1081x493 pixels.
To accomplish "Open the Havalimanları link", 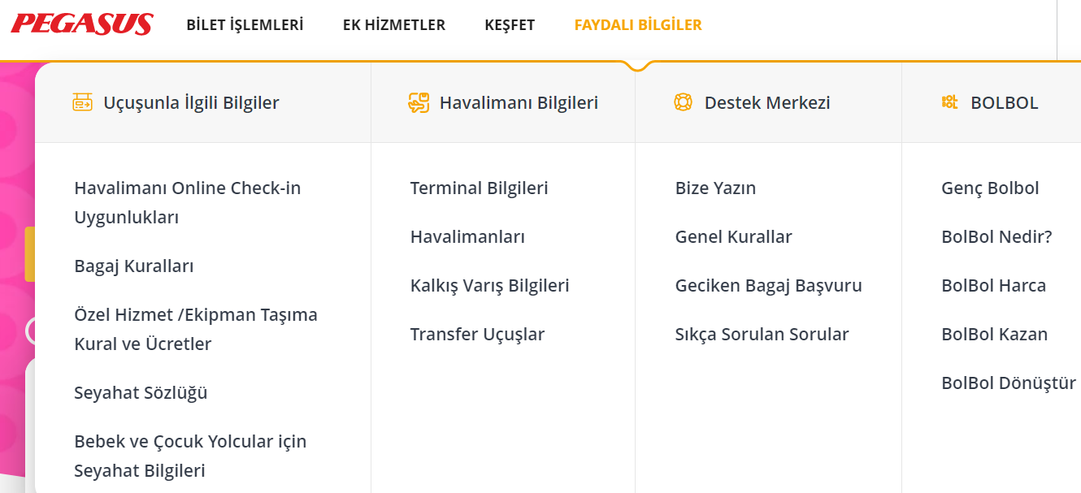I will click(467, 237).
